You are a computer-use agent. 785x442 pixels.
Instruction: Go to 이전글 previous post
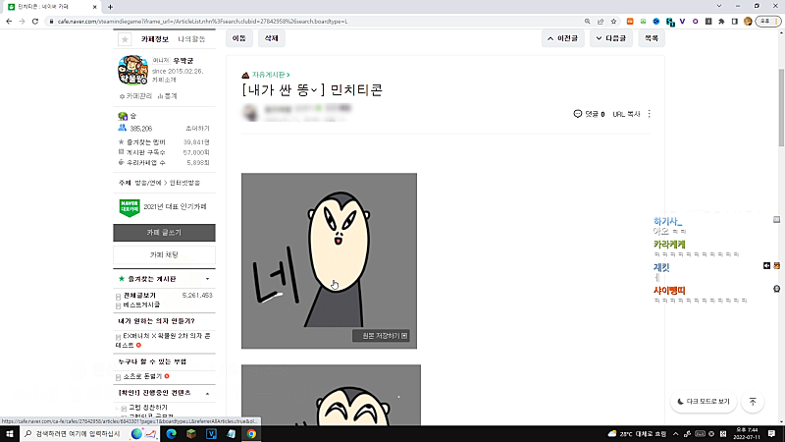(562, 38)
